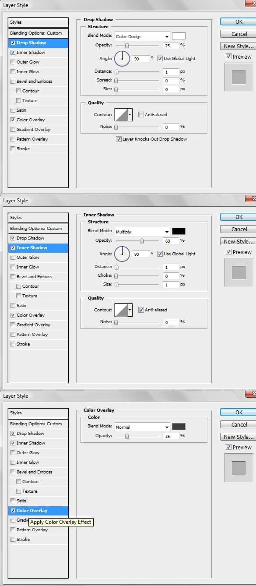Uncheck Layer Knocks Out Drop Shadow
The image size is (256, 586).
click(x=119, y=139)
